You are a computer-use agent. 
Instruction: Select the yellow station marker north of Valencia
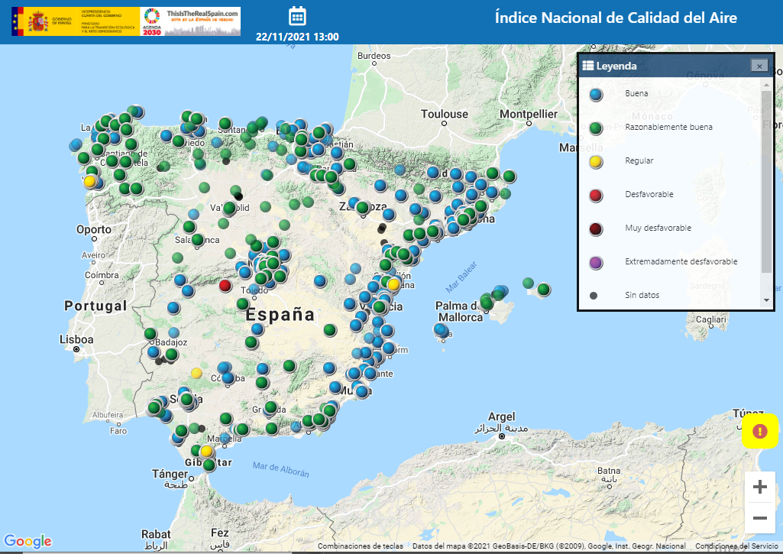[393, 284]
